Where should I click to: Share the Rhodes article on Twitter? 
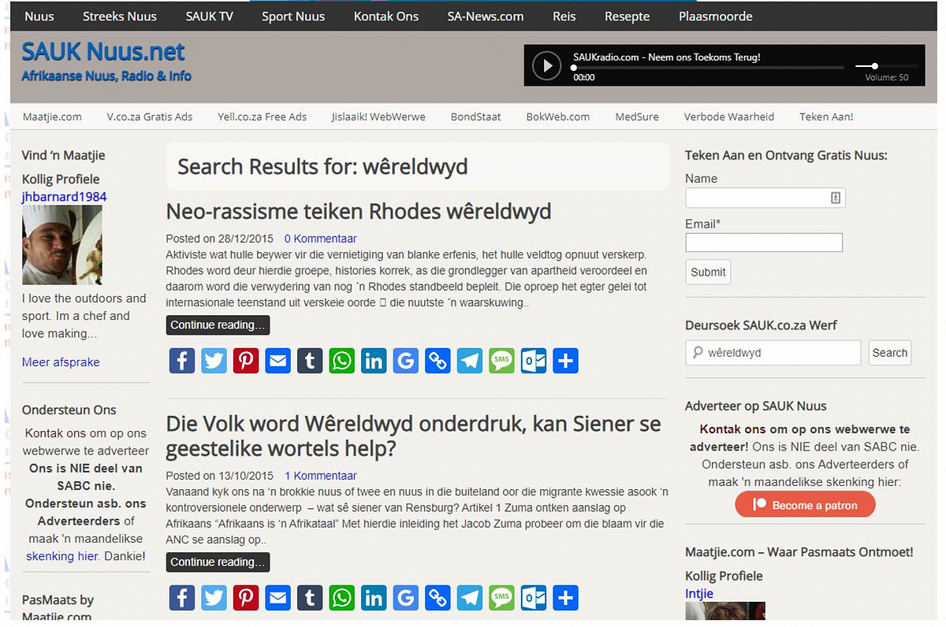[214, 361]
